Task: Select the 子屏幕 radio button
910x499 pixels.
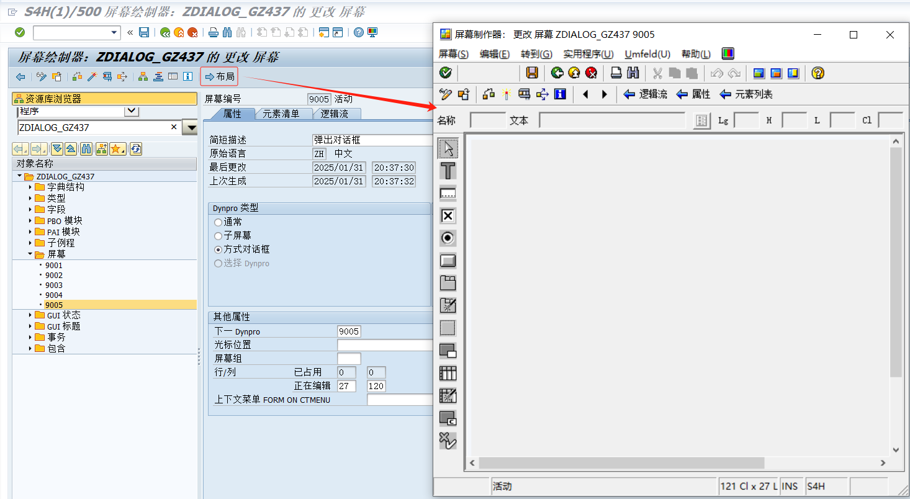Action: pyautogui.click(x=218, y=235)
